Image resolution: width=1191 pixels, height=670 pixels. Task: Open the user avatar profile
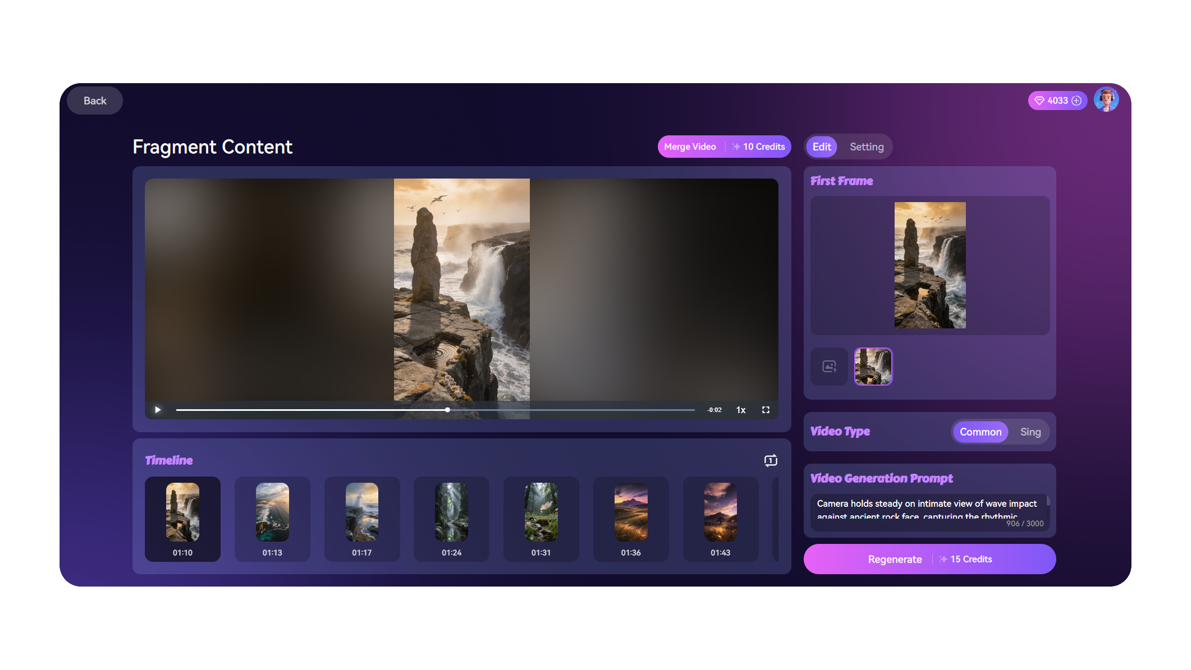1106,99
